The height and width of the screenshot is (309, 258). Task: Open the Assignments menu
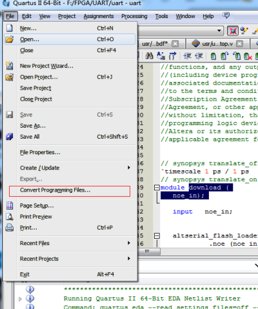99,16
